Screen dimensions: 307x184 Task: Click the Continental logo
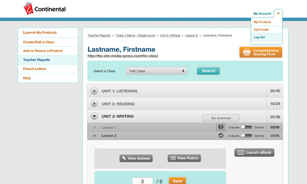click(45, 9)
